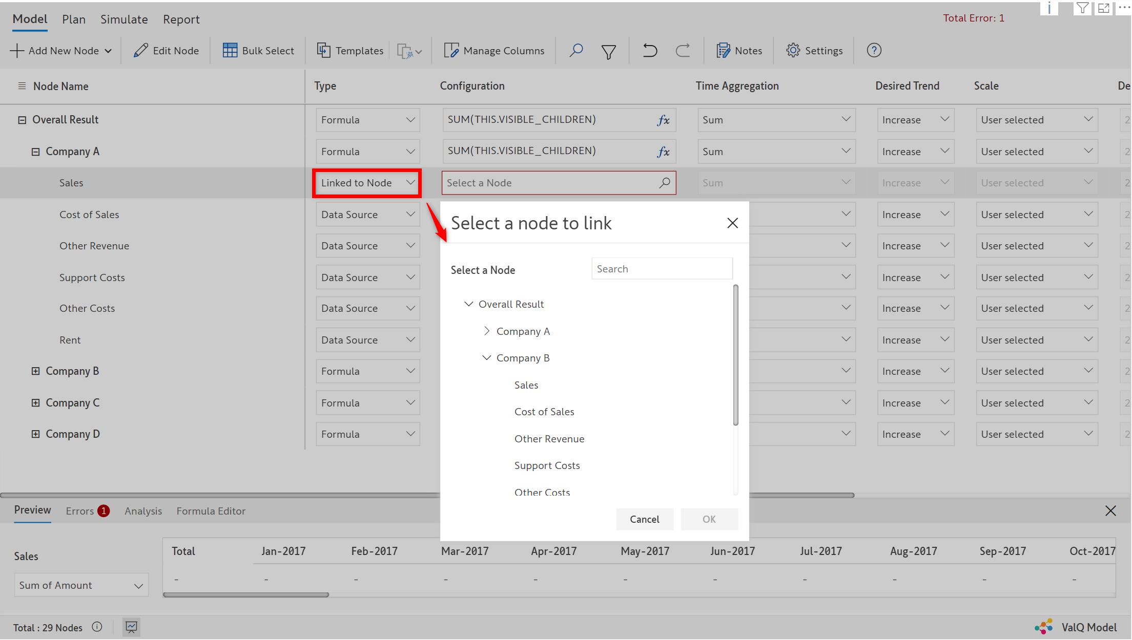The image size is (1132, 640).
Task: Click the Search field in link dialog
Action: point(661,269)
